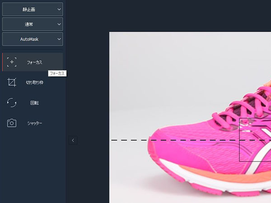Collapse the left sidebar panel arrow

(73, 140)
